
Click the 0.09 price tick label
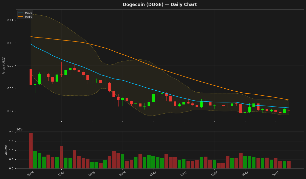coord(11,66)
